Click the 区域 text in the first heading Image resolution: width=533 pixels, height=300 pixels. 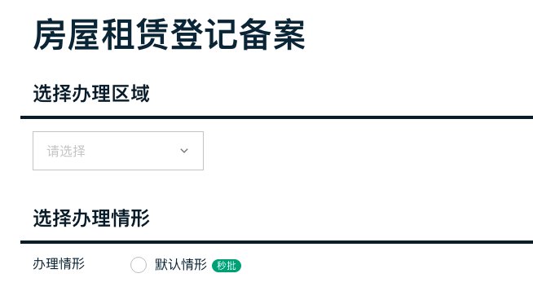pos(130,94)
